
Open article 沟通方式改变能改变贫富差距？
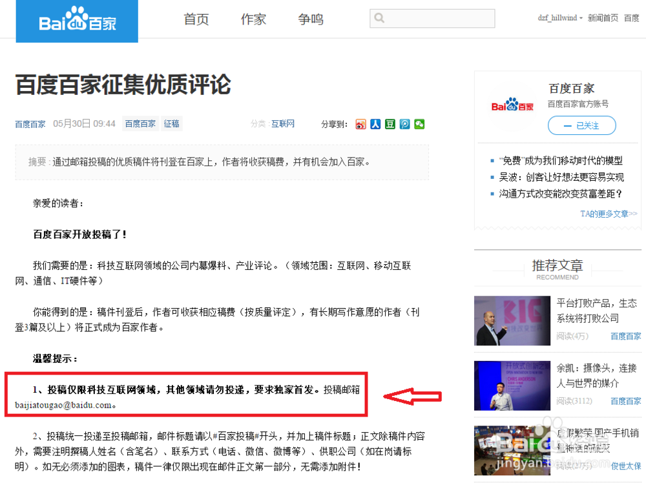(560, 194)
